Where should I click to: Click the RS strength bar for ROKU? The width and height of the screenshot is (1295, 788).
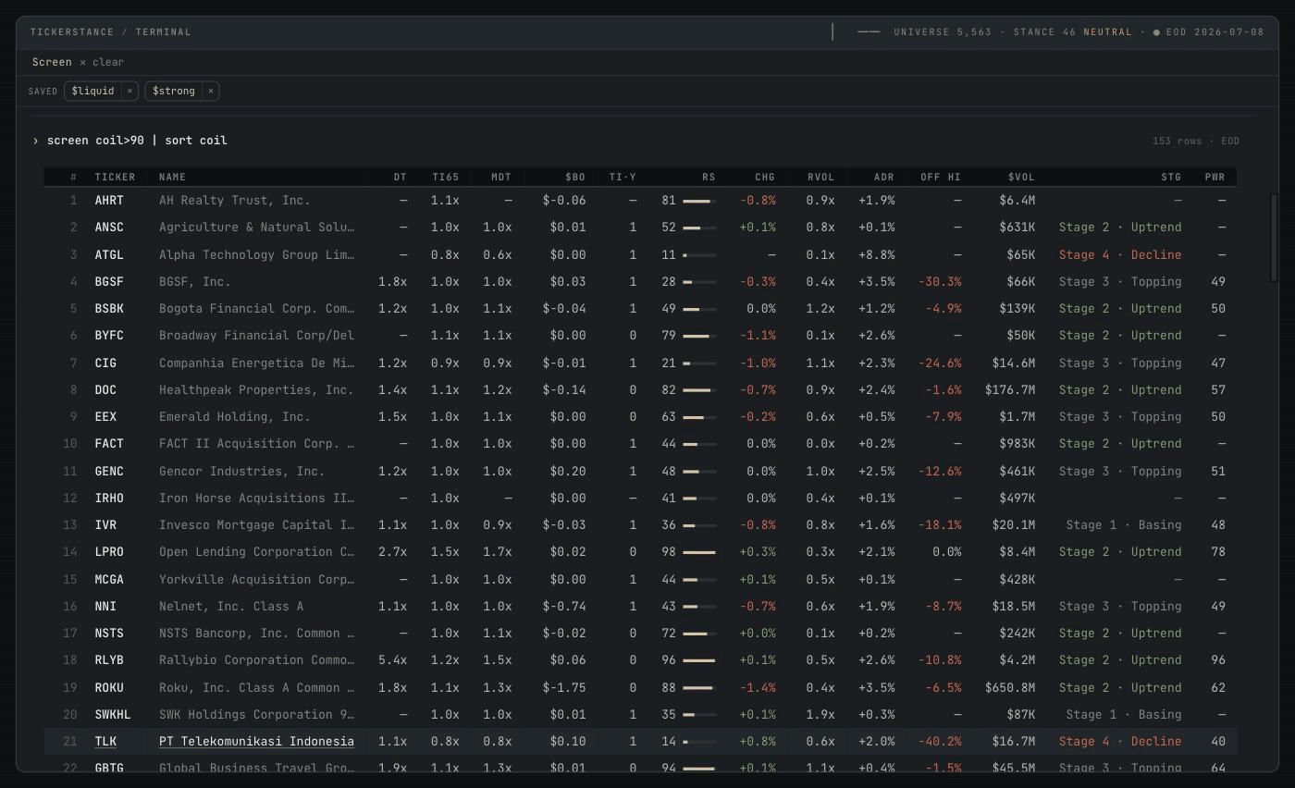click(699, 687)
